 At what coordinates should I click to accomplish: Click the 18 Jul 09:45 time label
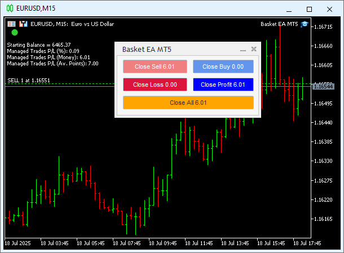tap(163, 243)
